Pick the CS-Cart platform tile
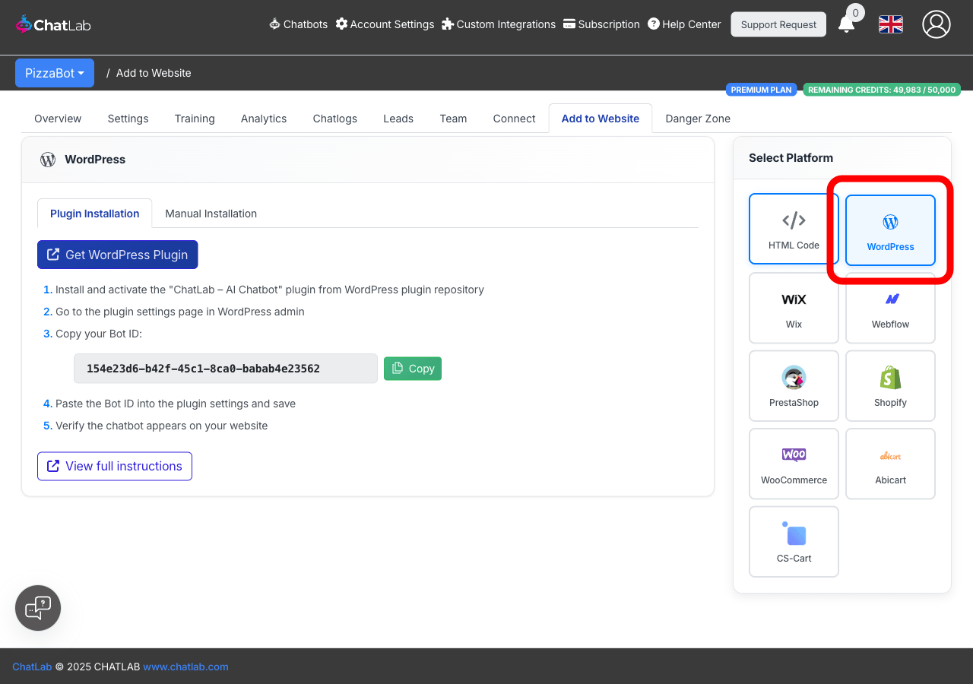Viewport: 973px width, 684px height. coord(794,542)
